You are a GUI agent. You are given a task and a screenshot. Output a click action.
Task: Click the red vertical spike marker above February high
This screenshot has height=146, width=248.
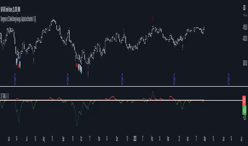point(153,19)
